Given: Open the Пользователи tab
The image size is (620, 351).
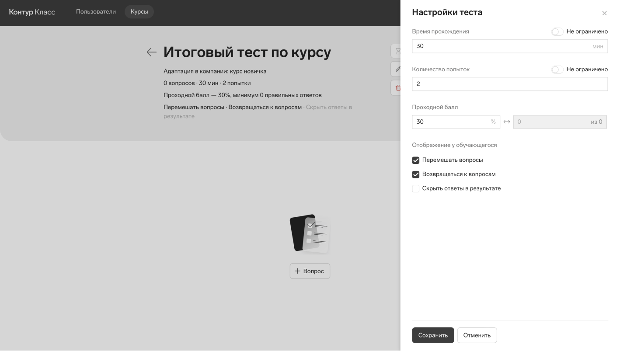Looking at the screenshot, I should (x=96, y=12).
